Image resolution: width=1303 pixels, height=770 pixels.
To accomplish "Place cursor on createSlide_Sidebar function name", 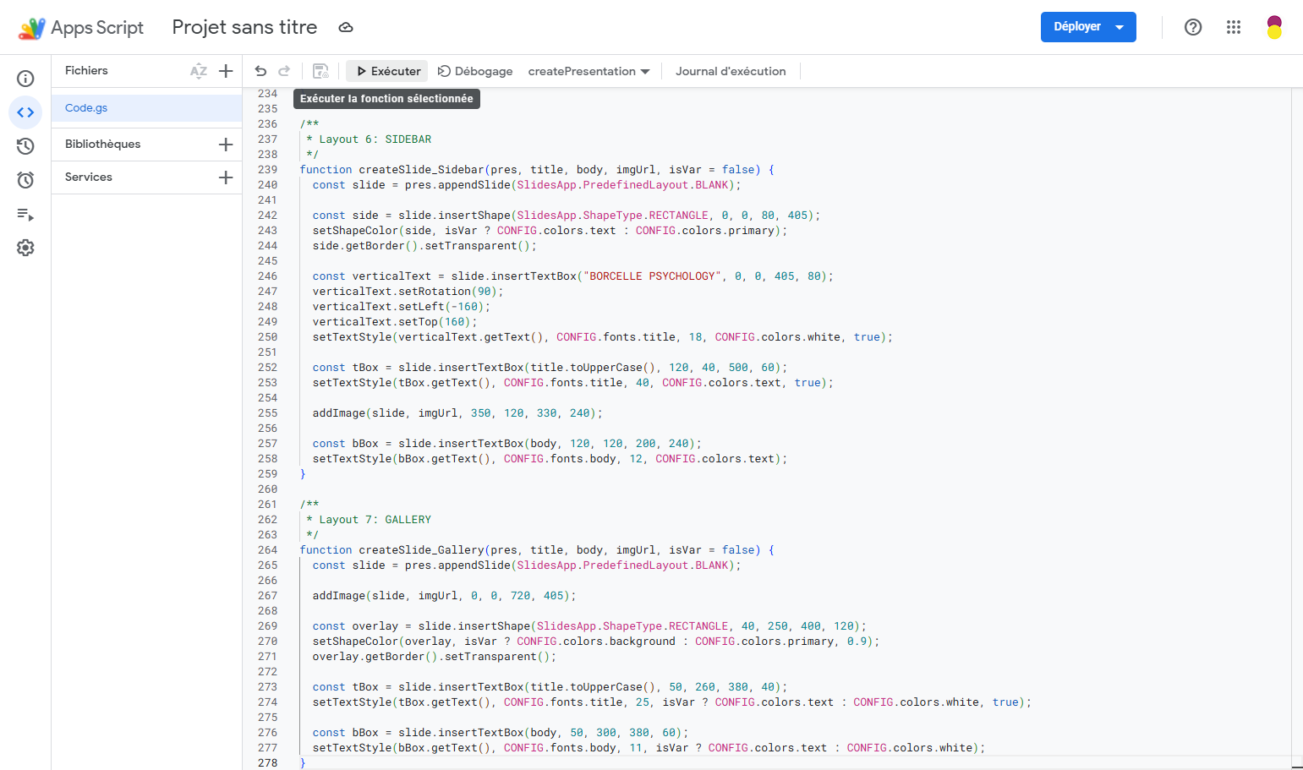I will click(x=421, y=170).
